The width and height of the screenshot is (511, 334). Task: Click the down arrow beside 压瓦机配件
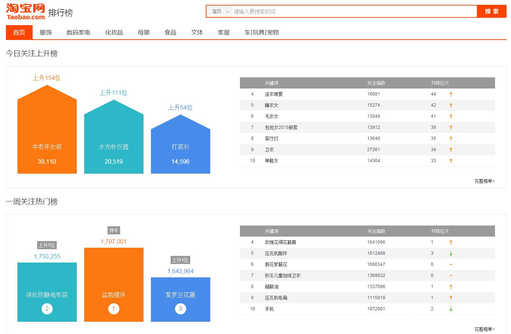point(451,253)
